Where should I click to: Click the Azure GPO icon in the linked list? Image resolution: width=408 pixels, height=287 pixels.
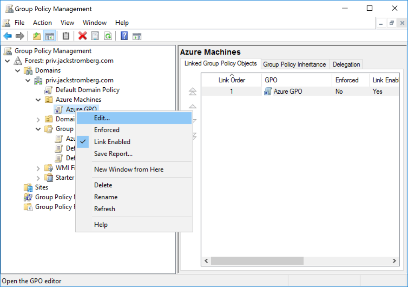[x=268, y=91]
